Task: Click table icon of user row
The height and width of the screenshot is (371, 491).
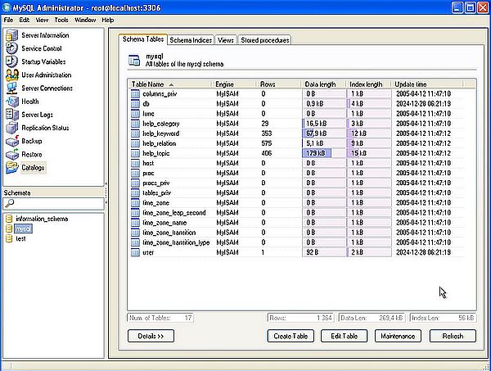Action: [135, 252]
